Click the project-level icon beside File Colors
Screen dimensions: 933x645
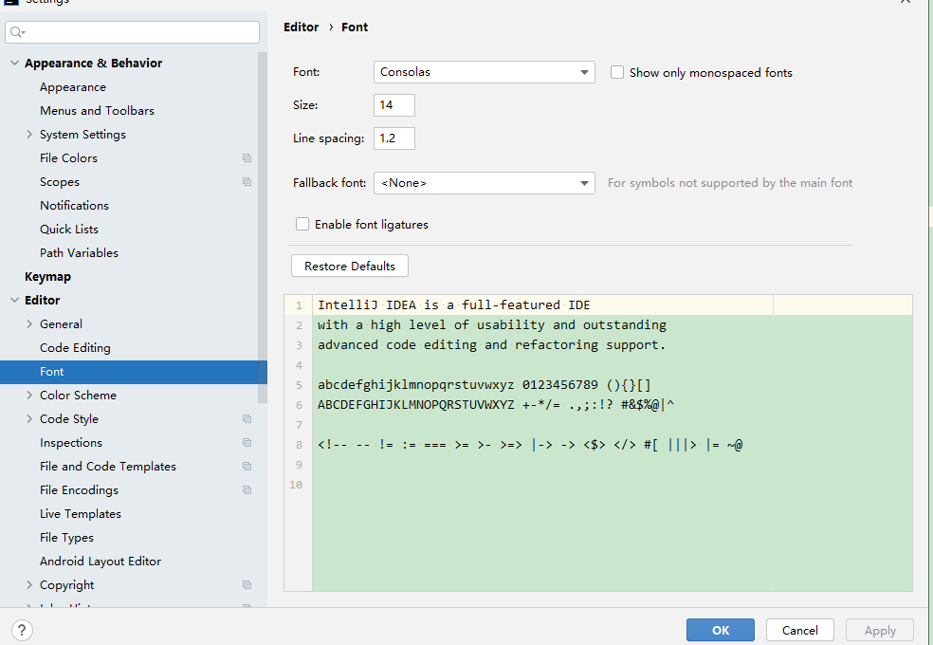[x=247, y=158]
